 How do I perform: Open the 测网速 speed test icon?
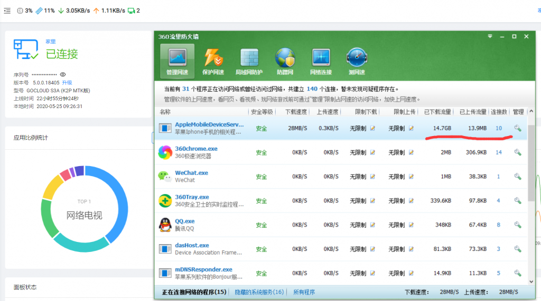click(x=357, y=62)
